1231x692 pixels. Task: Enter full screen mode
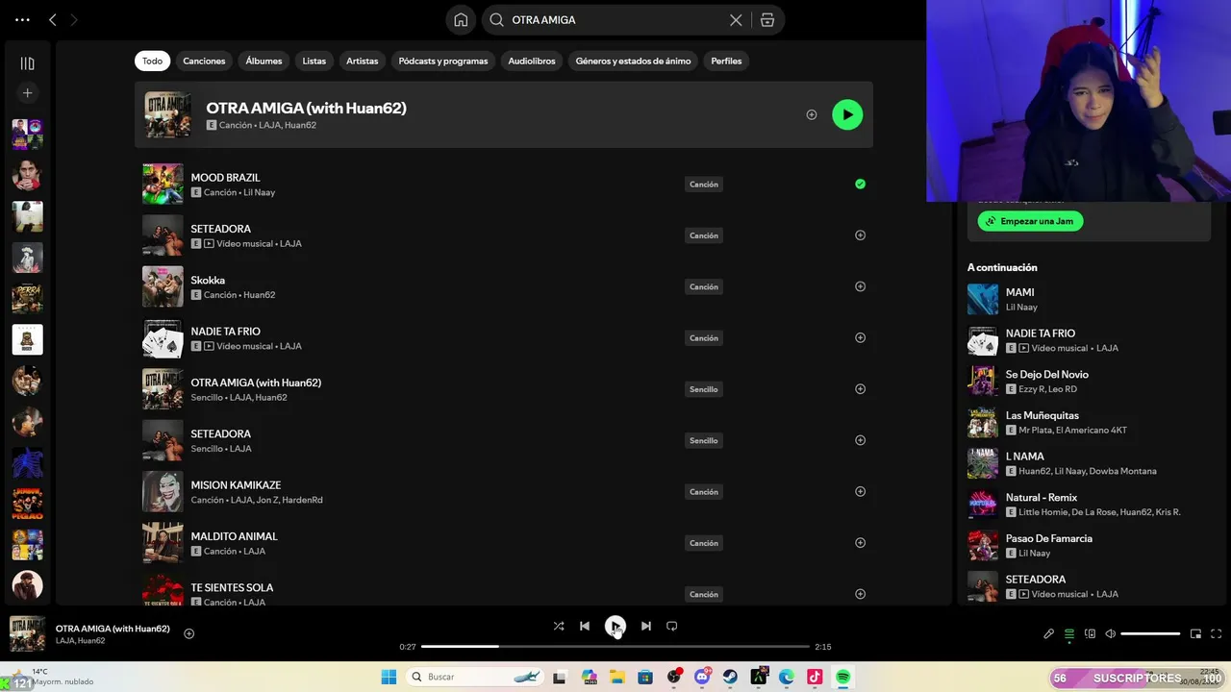(1216, 634)
